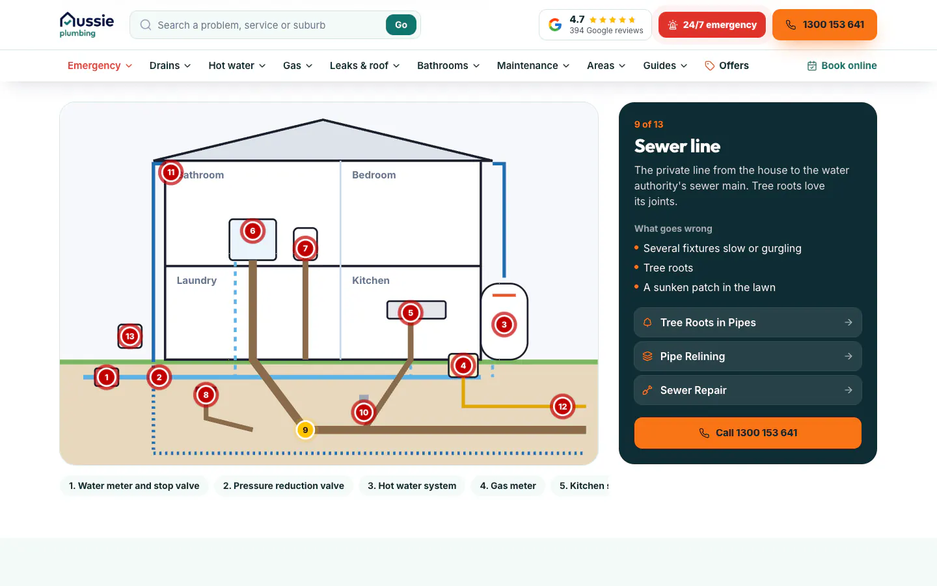Select hotspot 11 near the roof

(171, 173)
